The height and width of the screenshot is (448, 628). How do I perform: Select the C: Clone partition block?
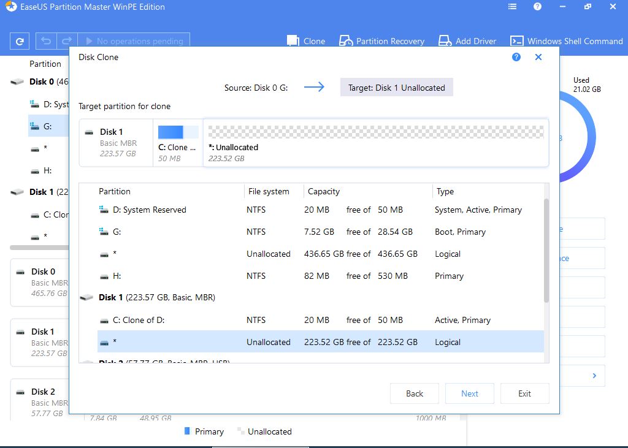[x=178, y=143]
